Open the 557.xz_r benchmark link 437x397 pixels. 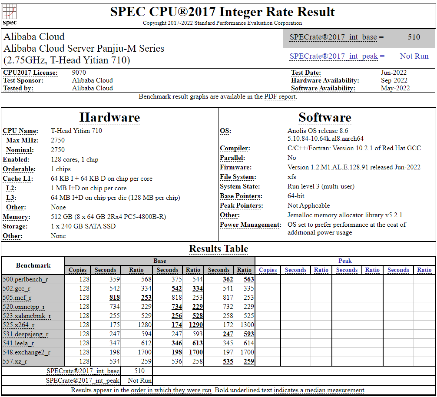pos(15,362)
